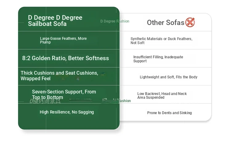Click the 'Other Sofas' heading text
Image resolution: width=231 pixels, height=149 pixels.
[165, 22]
